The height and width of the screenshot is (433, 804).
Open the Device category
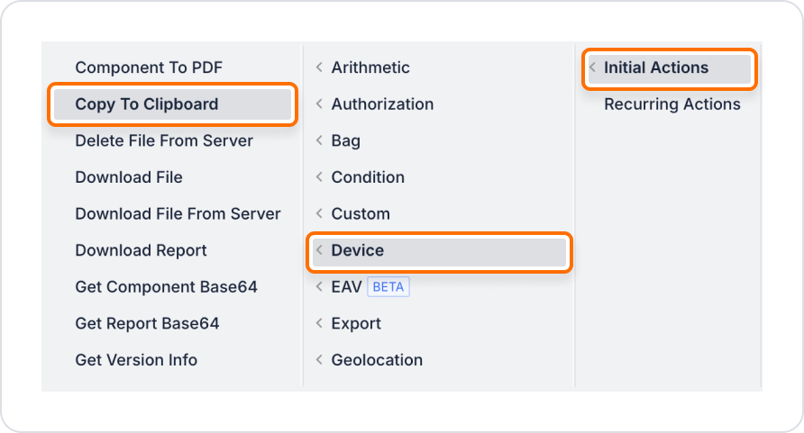440,251
